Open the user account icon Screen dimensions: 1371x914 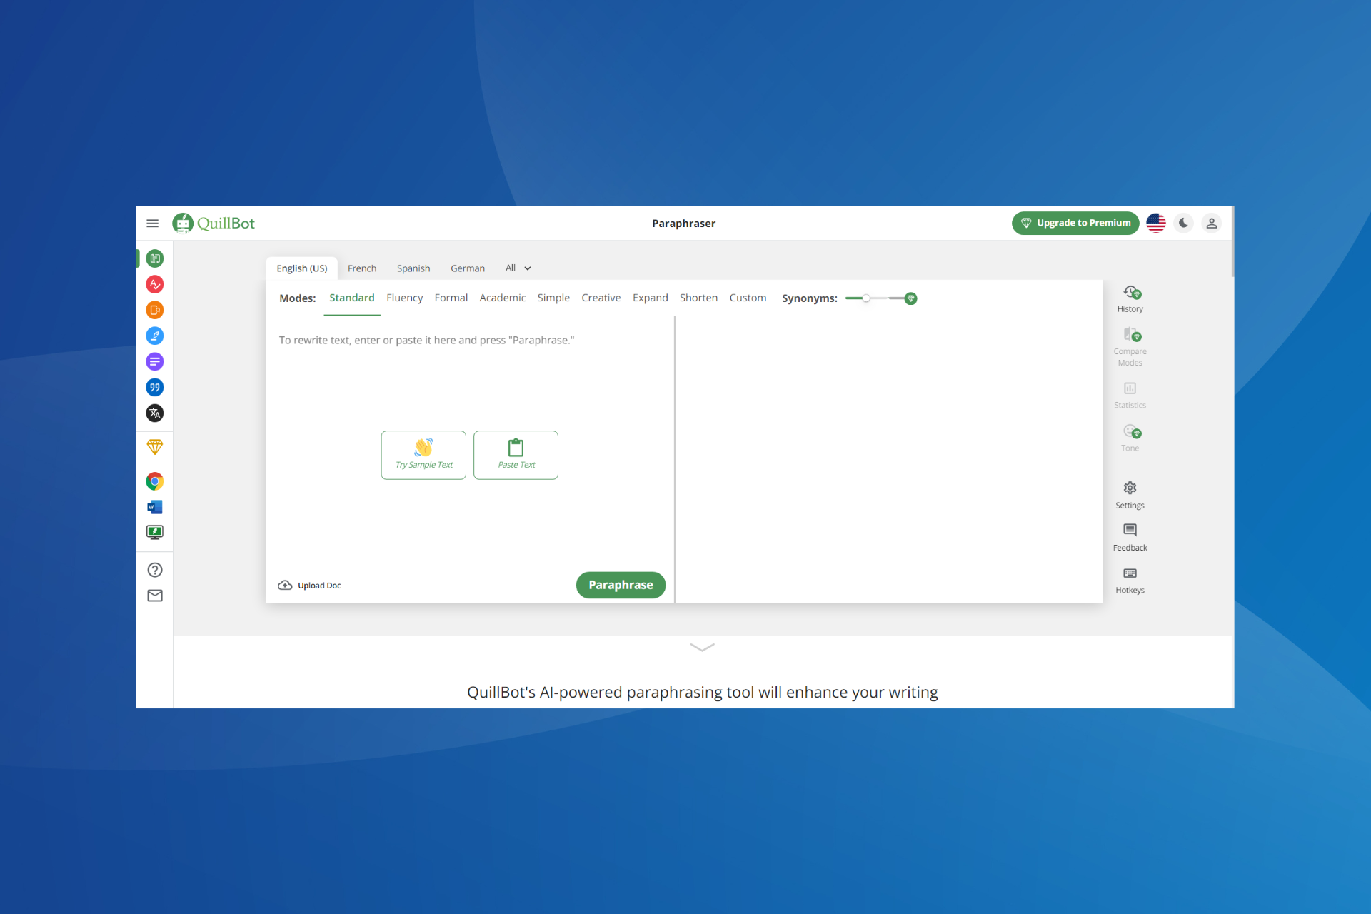1212,223
